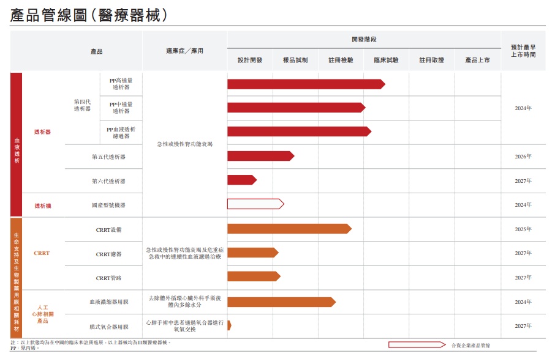The height and width of the screenshot is (359, 555).
Task: Click the red 透析器 group label
Action: [42, 132]
